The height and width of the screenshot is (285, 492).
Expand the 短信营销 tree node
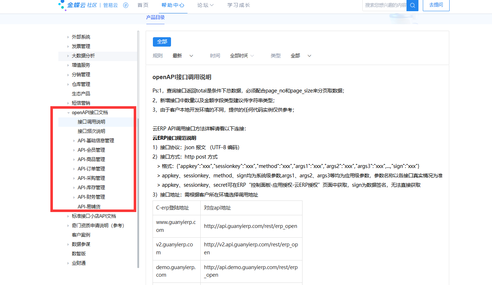tap(68, 103)
